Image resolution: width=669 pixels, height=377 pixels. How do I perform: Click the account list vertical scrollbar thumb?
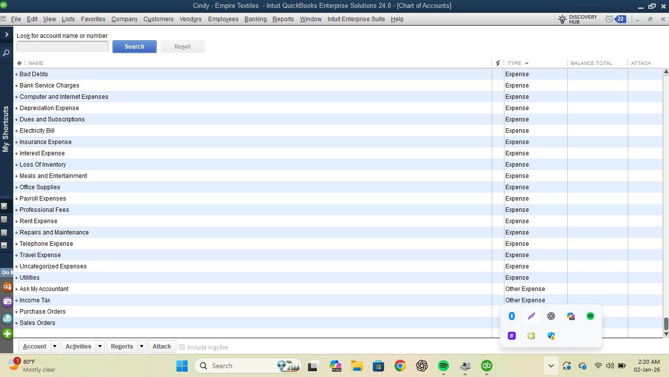tap(666, 324)
